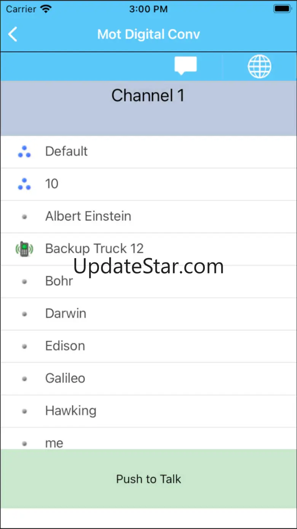
Task: Tap the radio handset icon for Backup Truck 12
Action: point(24,249)
